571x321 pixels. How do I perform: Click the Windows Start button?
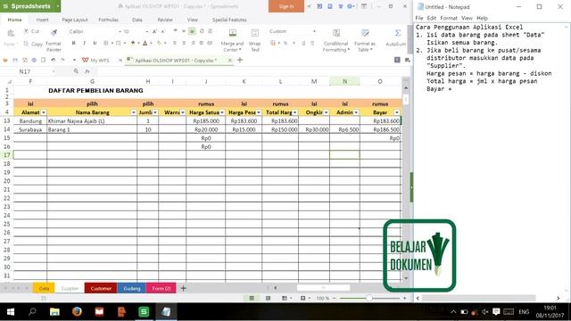point(11,312)
